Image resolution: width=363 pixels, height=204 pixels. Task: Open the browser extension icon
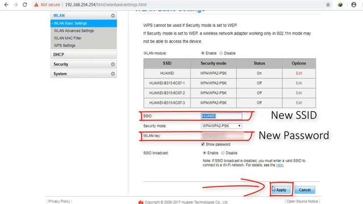[x=340, y=5]
